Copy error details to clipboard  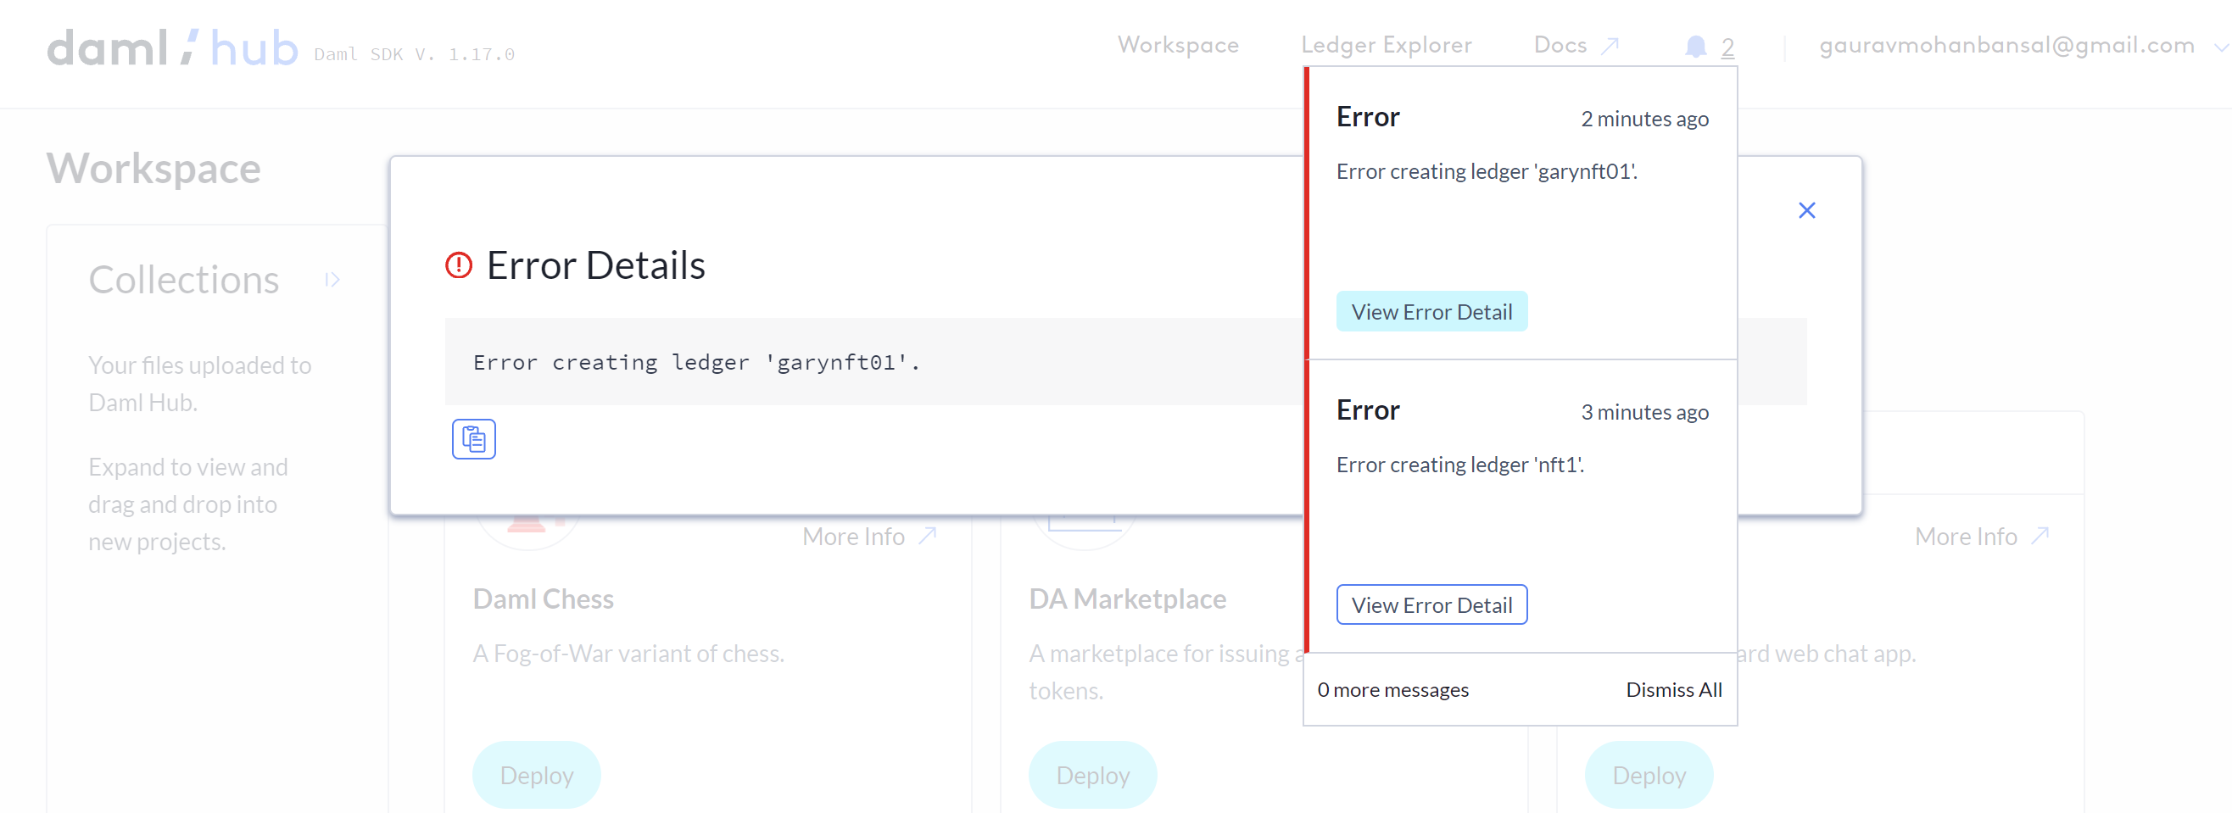(473, 439)
